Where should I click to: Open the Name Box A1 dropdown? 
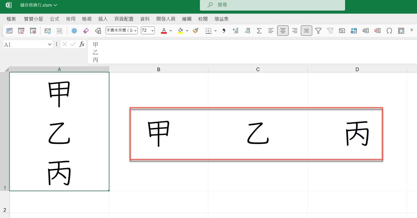click(49, 45)
